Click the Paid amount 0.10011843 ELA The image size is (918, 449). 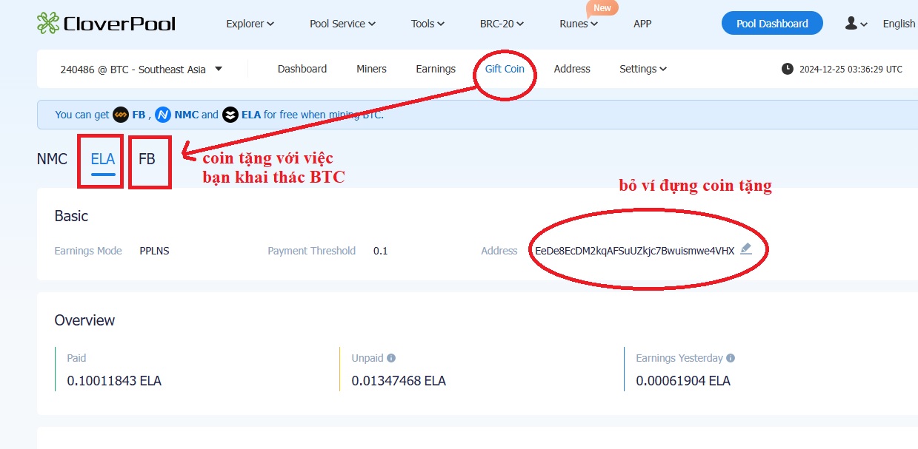pos(114,381)
